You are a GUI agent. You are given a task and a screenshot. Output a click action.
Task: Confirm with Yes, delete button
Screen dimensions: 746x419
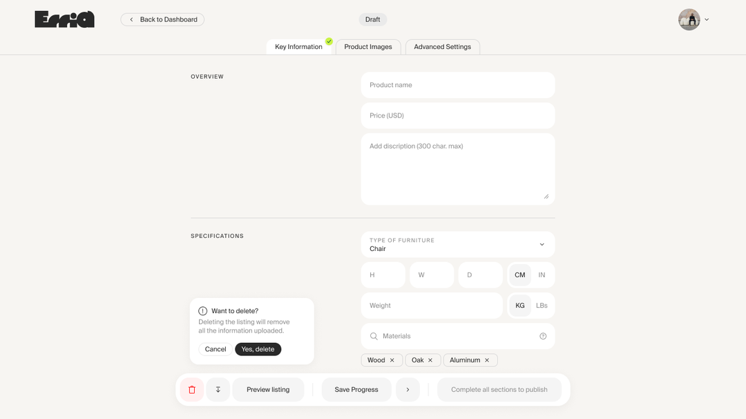pos(258,349)
